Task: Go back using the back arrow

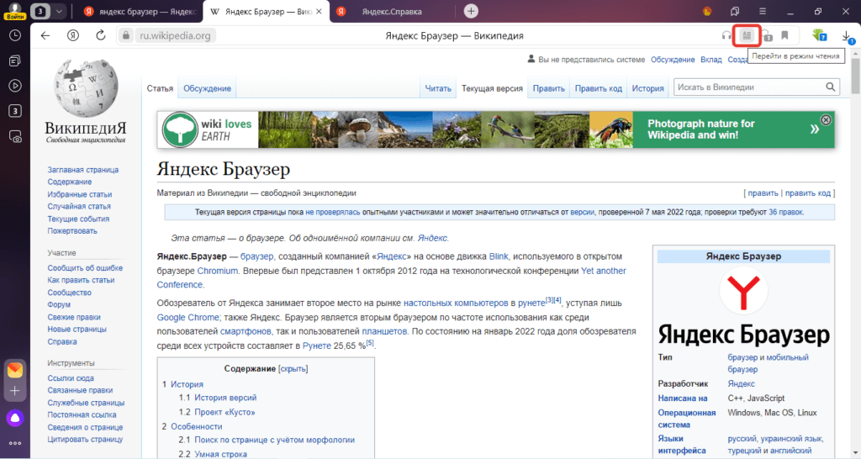Action: [45, 35]
